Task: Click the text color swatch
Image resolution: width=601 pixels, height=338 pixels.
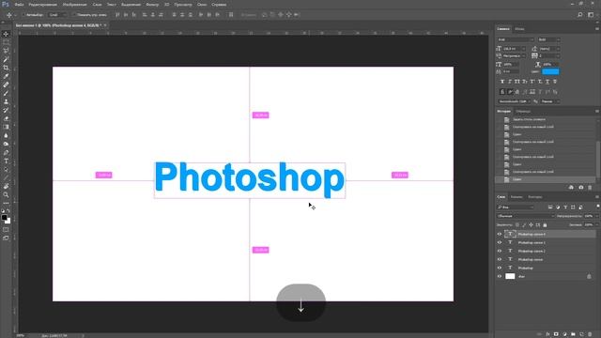Action: click(x=550, y=71)
